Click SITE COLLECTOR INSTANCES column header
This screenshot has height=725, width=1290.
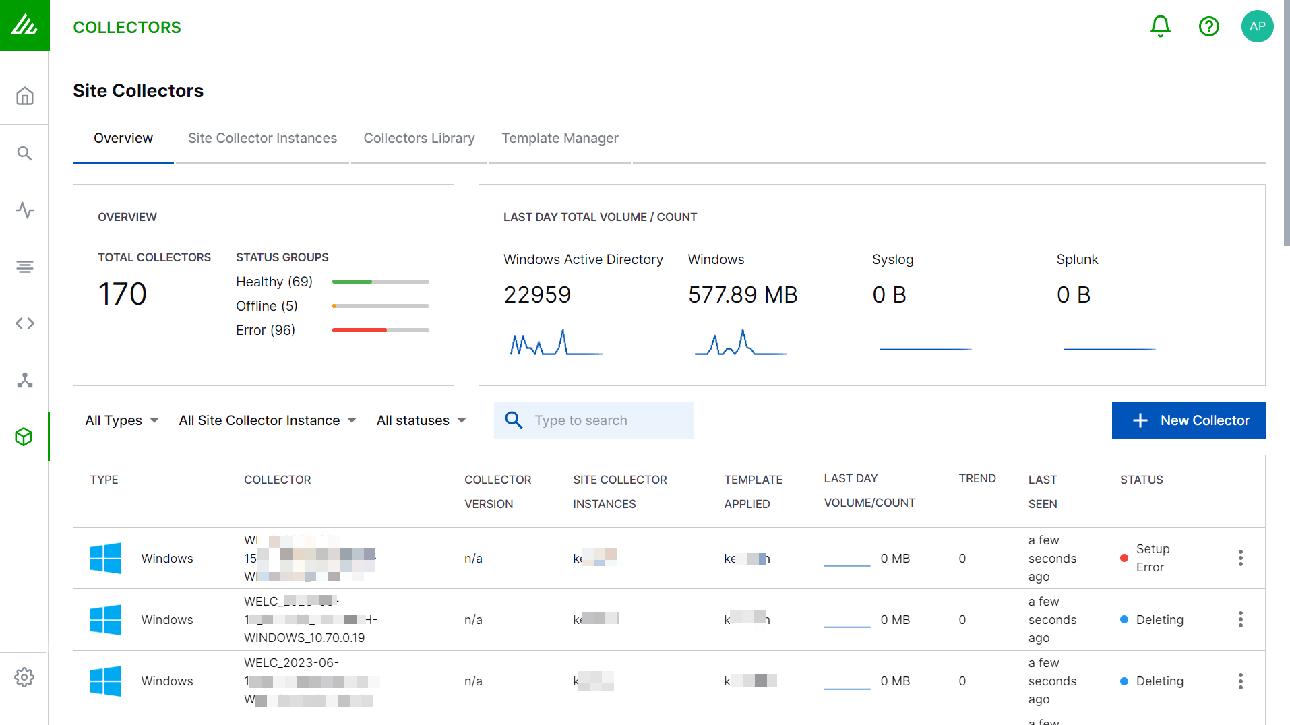pyautogui.click(x=620, y=492)
